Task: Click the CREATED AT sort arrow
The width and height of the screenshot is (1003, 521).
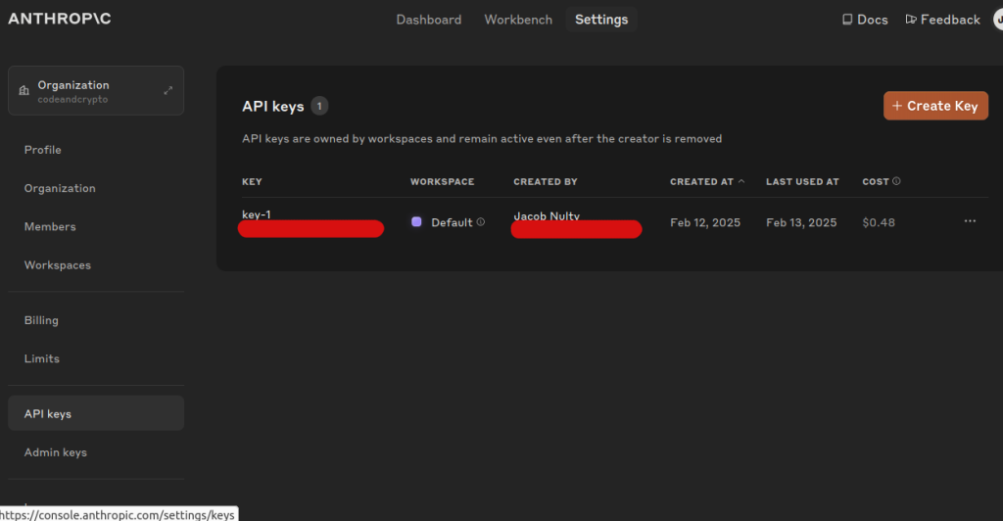Action: 741,181
